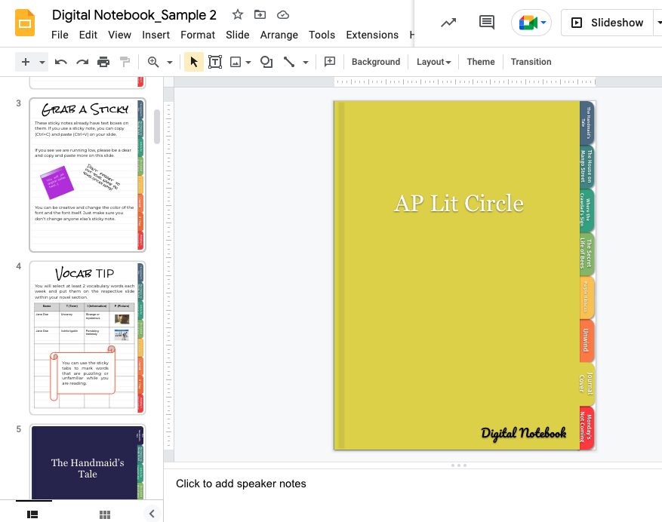Click the Background button
662x522 pixels.
[x=376, y=62]
